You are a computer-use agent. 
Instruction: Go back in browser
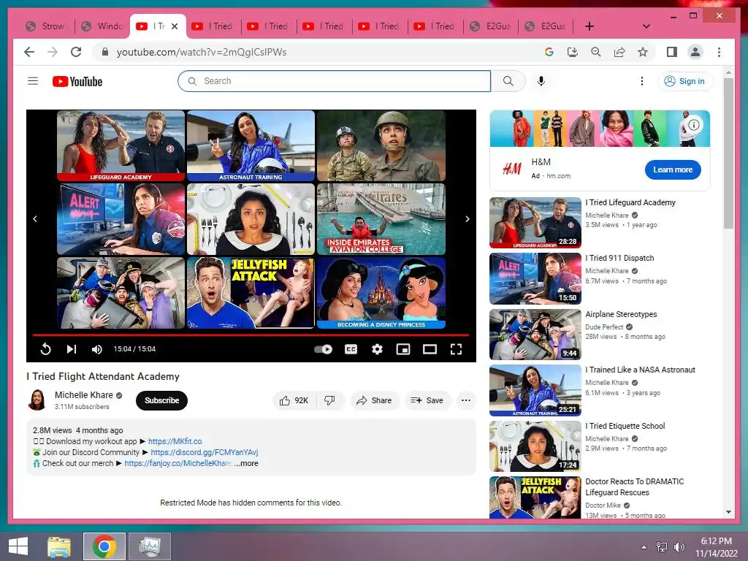(x=29, y=52)
